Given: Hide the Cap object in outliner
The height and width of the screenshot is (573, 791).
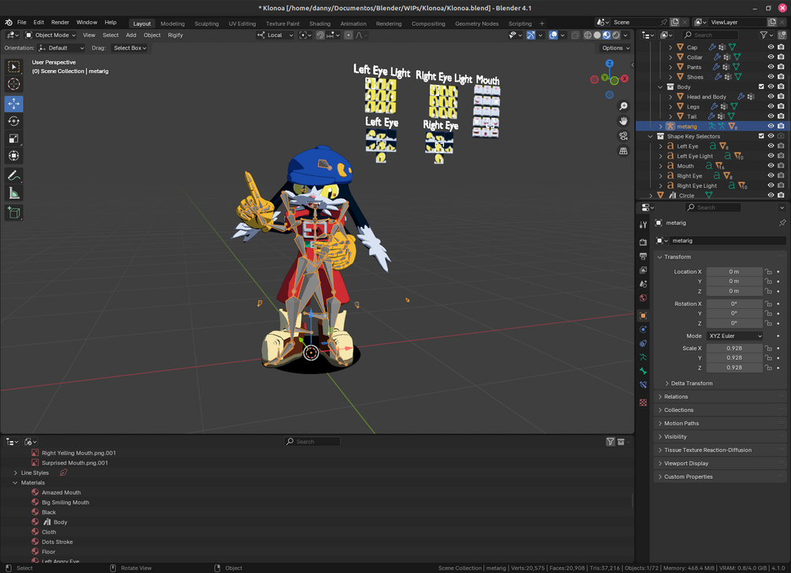Looking at the screenshot, I should tap(771, 47).
